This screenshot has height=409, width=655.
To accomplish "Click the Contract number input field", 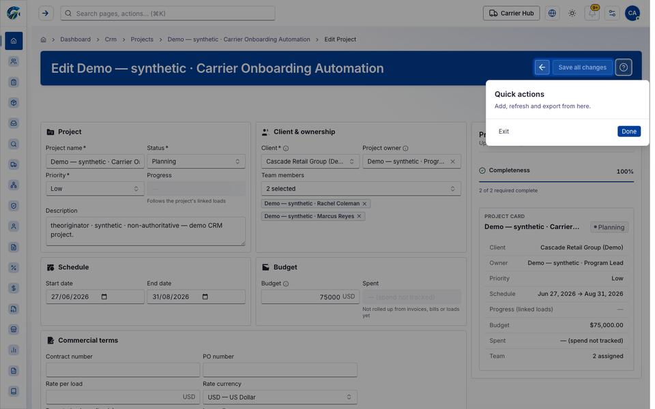I will coord(123,369).
